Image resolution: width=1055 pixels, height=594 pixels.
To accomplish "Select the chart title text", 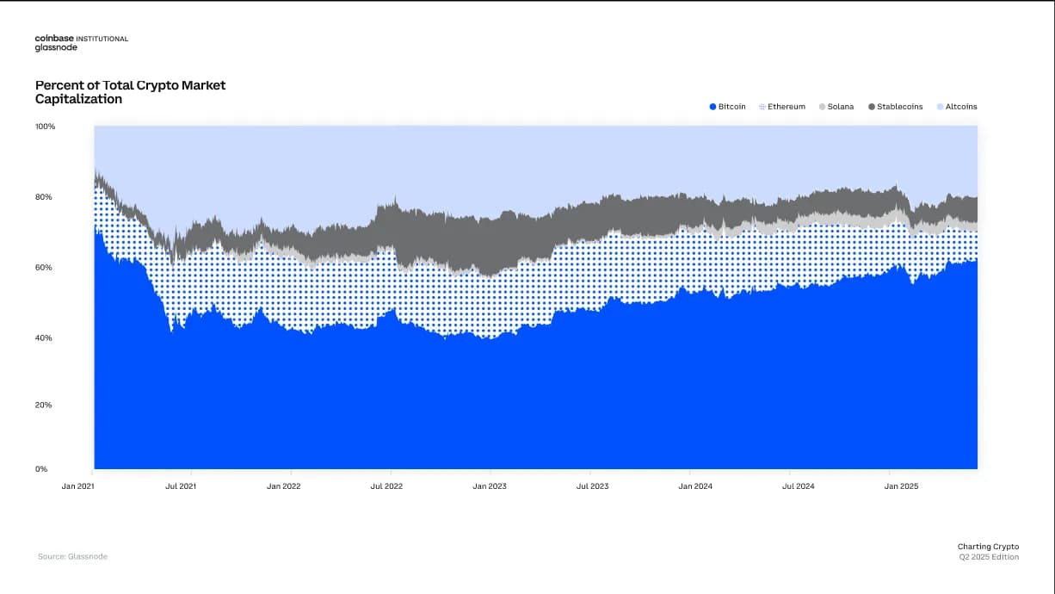I will coord(130,92).
